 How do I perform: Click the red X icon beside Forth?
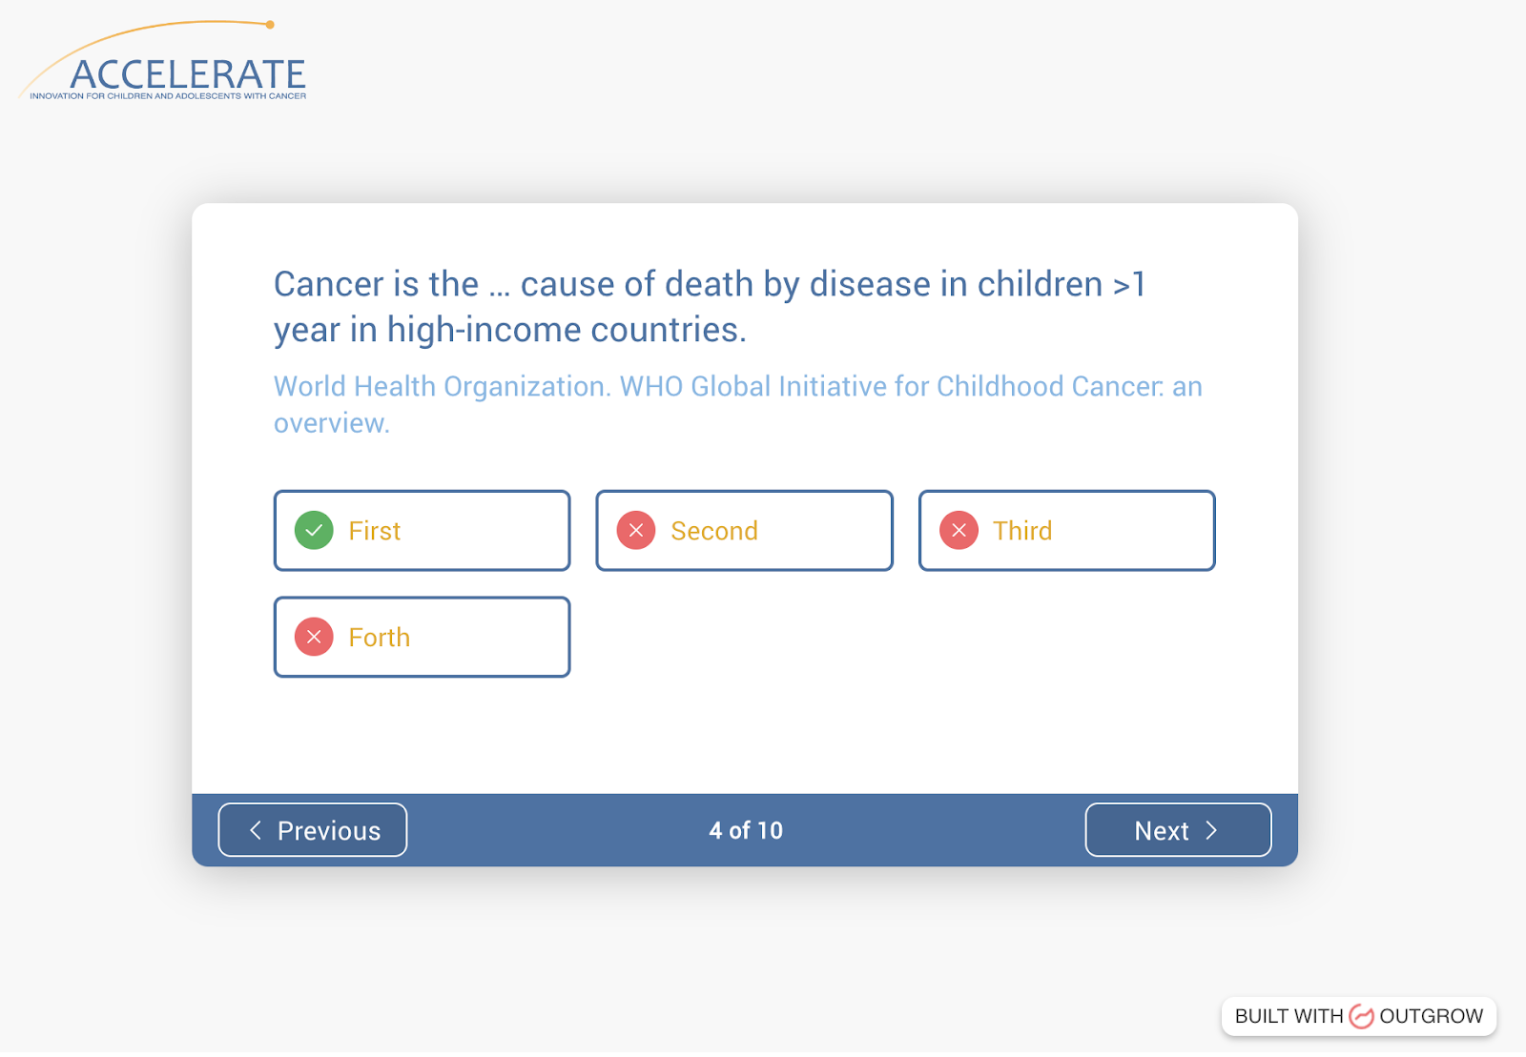[x=314, y=637]
